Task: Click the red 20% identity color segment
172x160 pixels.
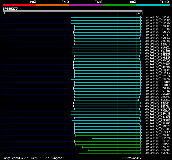Action: pos(19,5)
